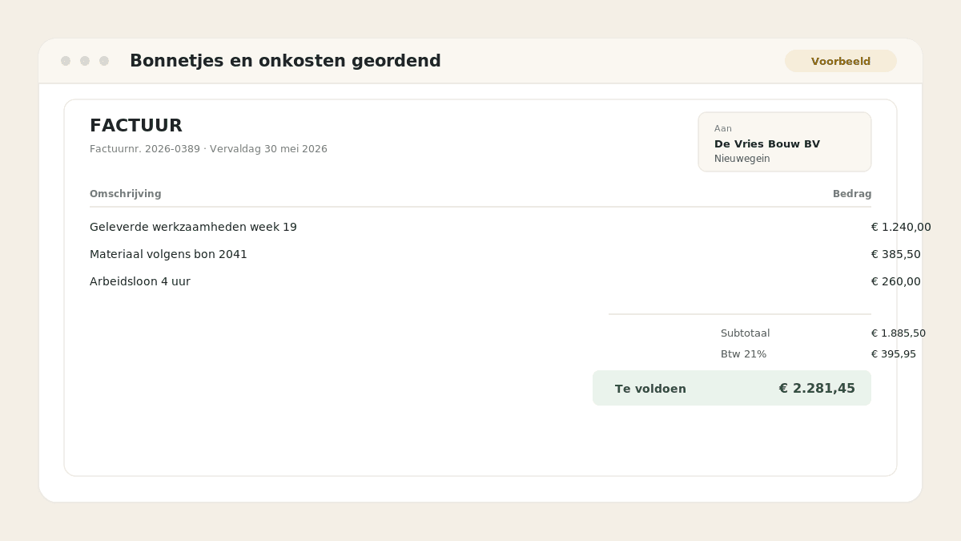Click the € 2.281,45 total amount
This screenshot has width=961, height=541.
(x=817, y=389)
